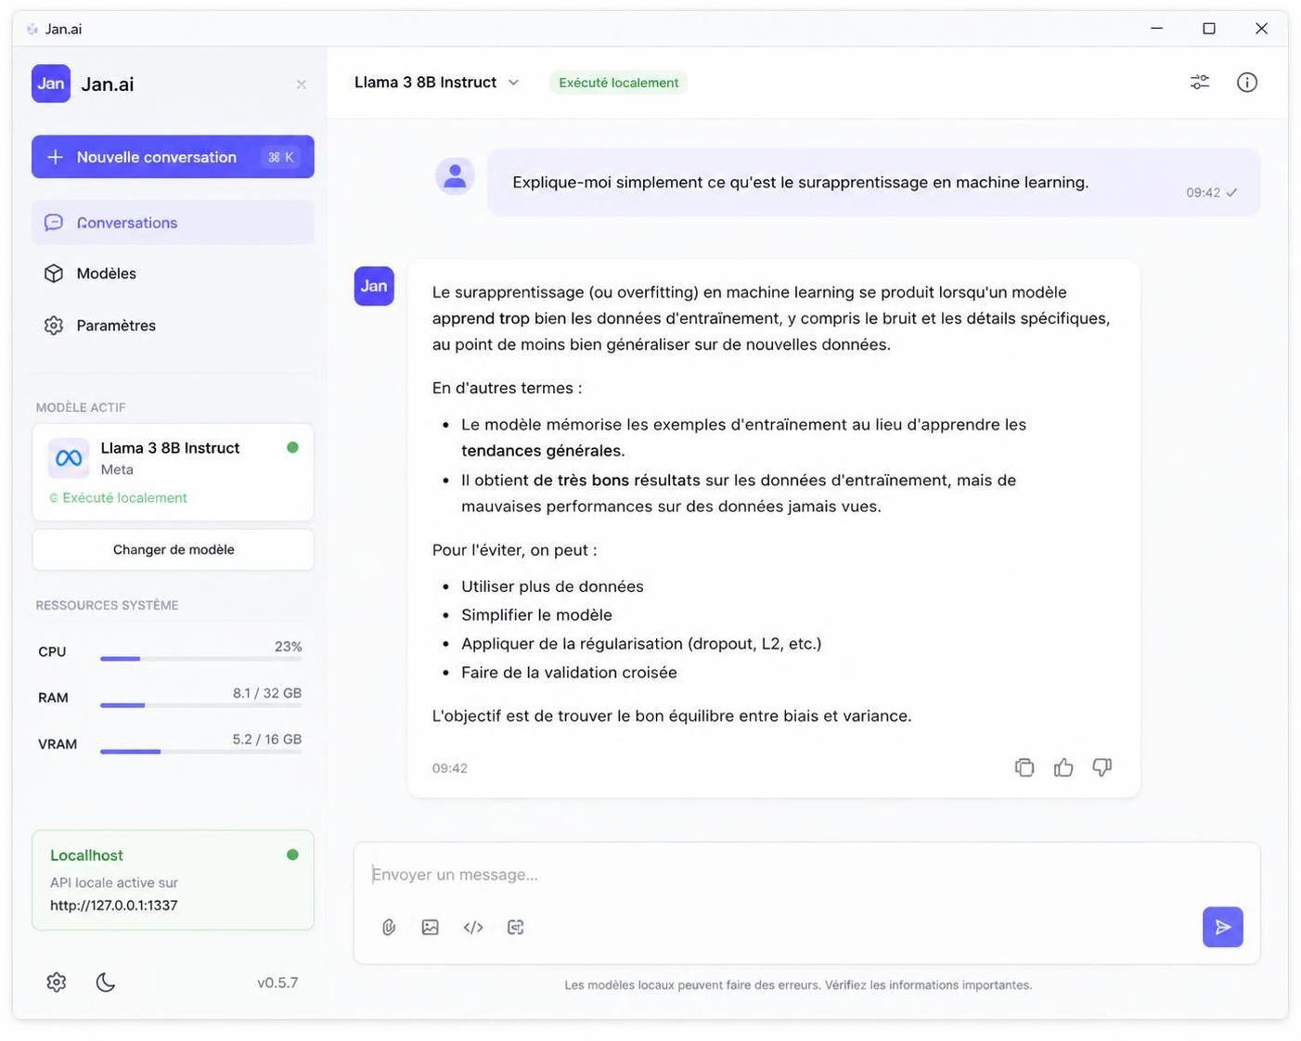
Task: Click the RAM usage bar
Action: pos(200,705)
